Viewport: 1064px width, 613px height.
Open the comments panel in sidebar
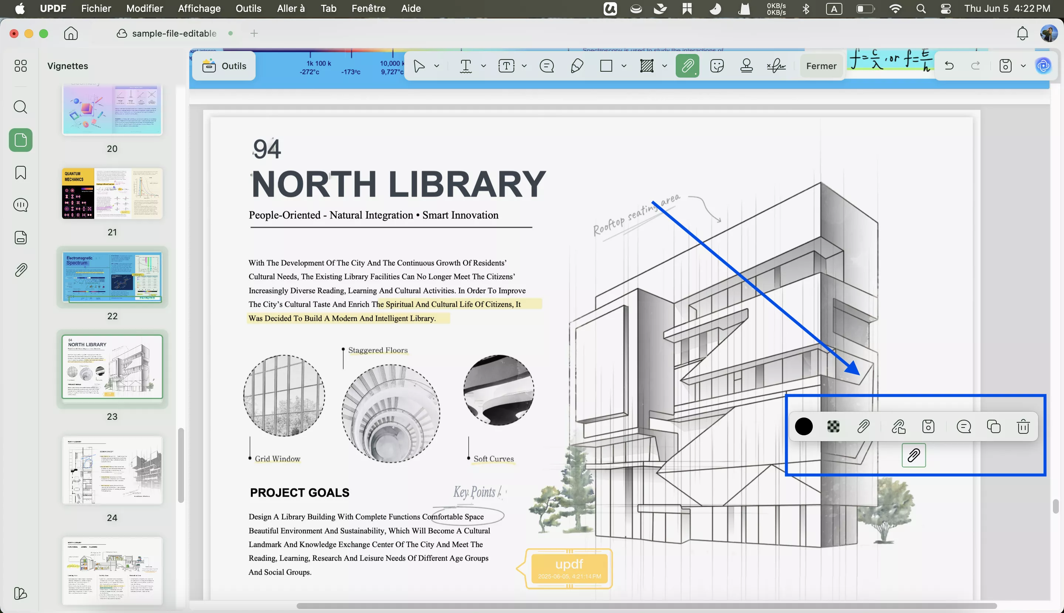click(21, 205)
